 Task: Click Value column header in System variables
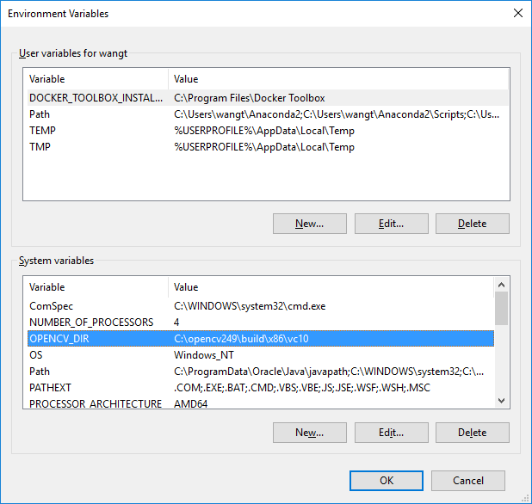click(331, 287)
